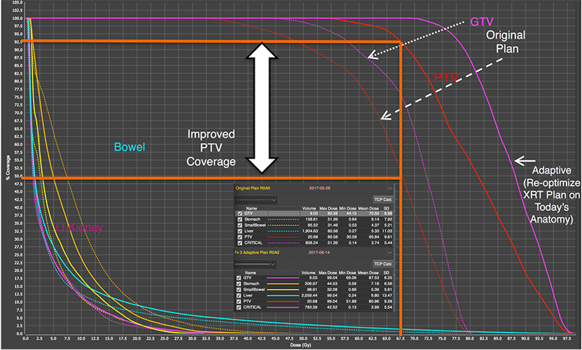This screenshot has width=582, height=350.
Task: Uncheck Stomach checkbox in Fx 3 Adaptive Plan
Action: coord(239,284)
